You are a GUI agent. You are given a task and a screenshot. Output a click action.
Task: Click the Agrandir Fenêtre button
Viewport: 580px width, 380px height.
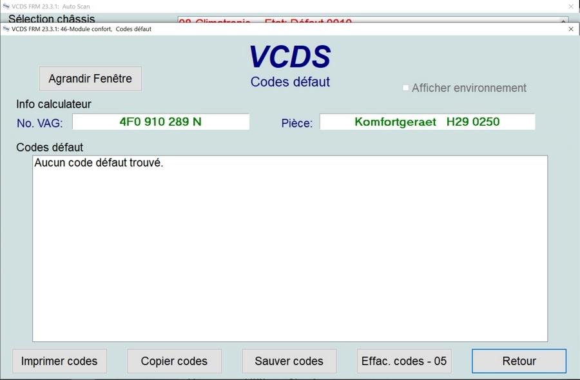tap(90, 79)
